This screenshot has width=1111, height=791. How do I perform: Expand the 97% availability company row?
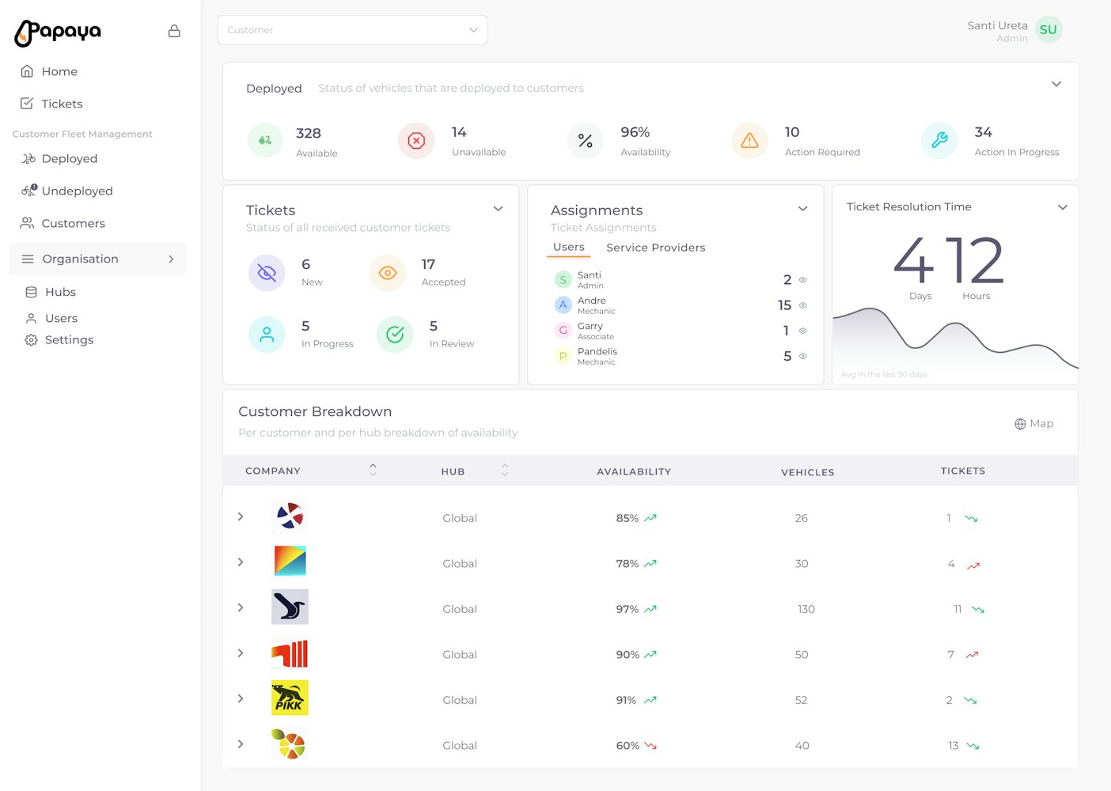pyautogui.click(x=241, y=607)
